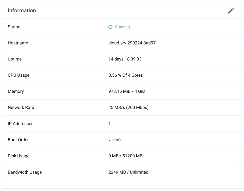Click the Status row label

14,27
